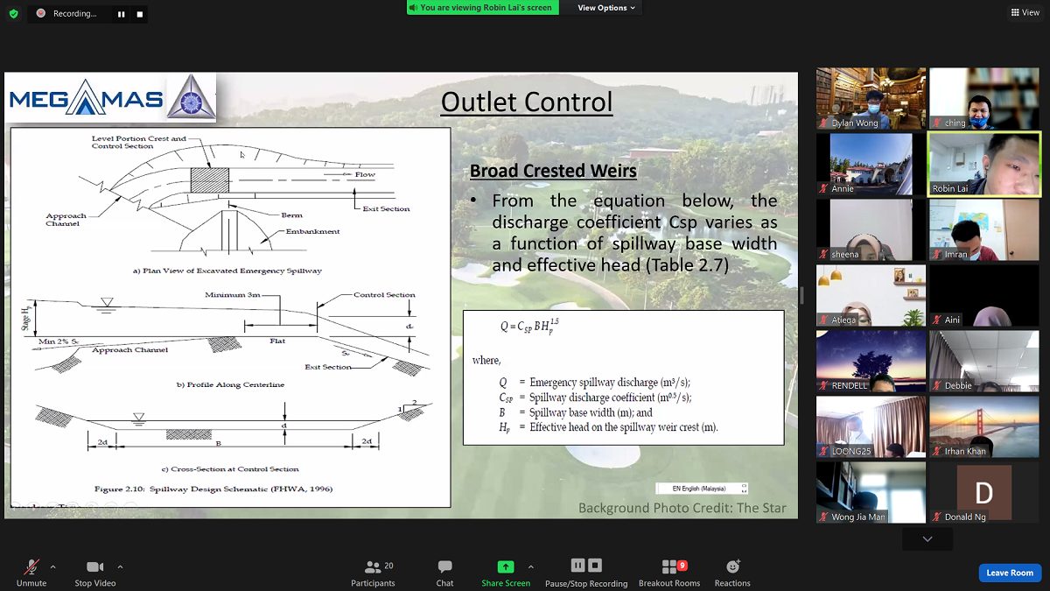
Task: Click the green encryption shield icon
Action: coord(13,14)
